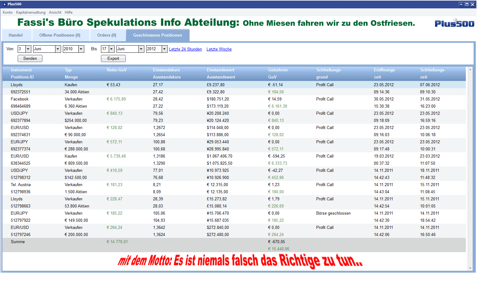Click the Plus500 logo
Viewport: 477px width, 281px height.
coord(454,23)
